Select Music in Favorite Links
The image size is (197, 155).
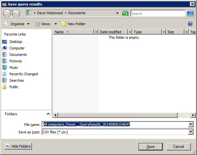(x=14, y=67)
